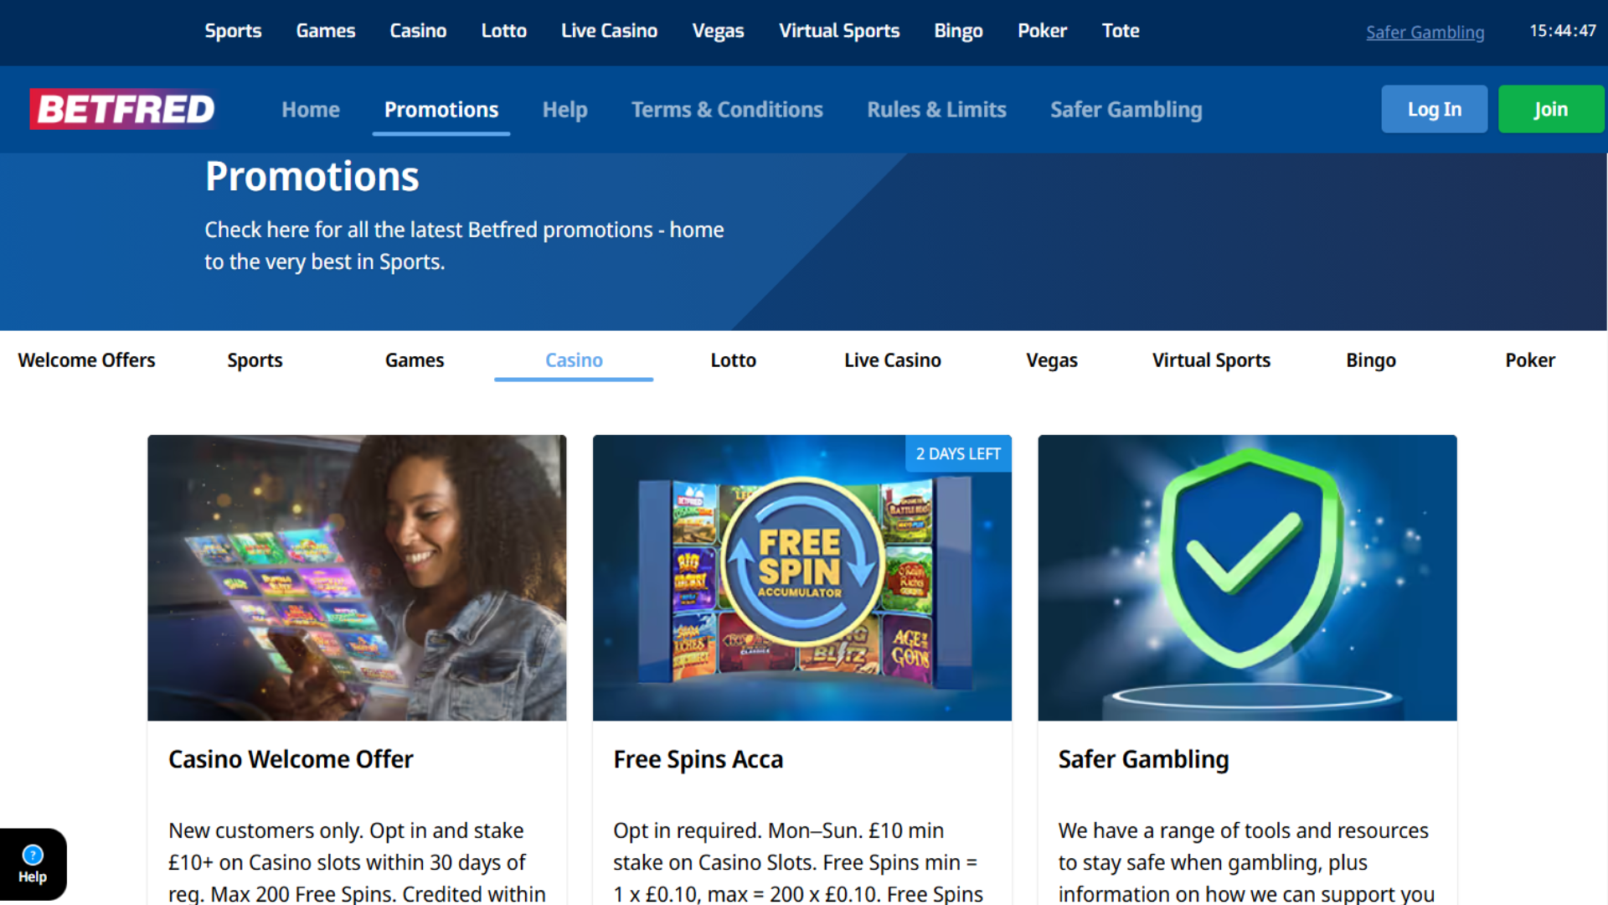Click the Home navigation link
The image size is (1608, 905).
click(x=311, y=110)
